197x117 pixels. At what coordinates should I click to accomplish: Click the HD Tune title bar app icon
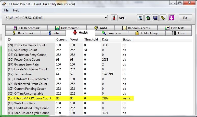point(4,4)
